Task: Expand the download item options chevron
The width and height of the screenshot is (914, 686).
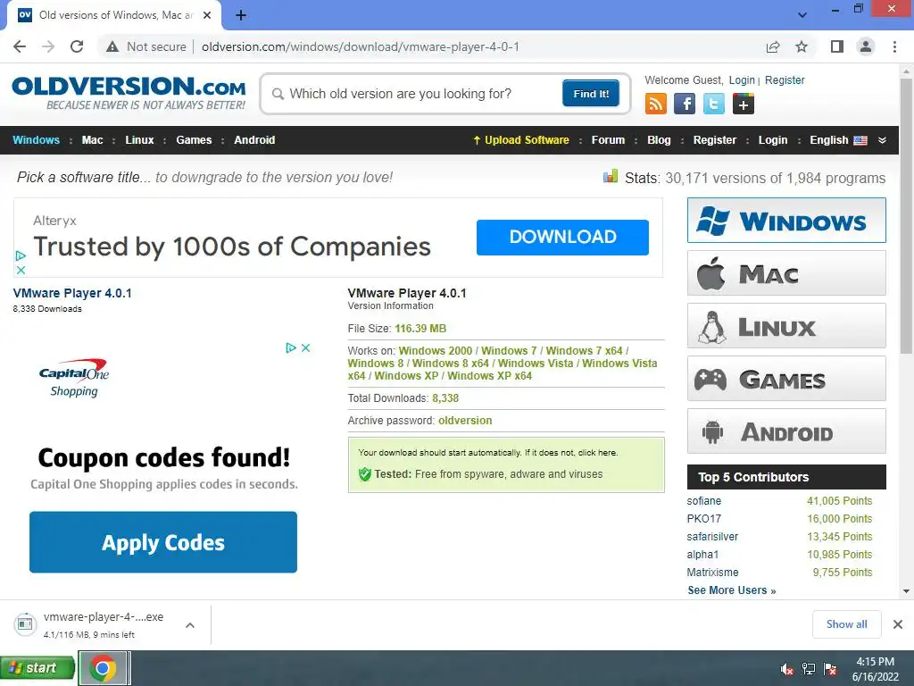Action: (x=189, y=624)
